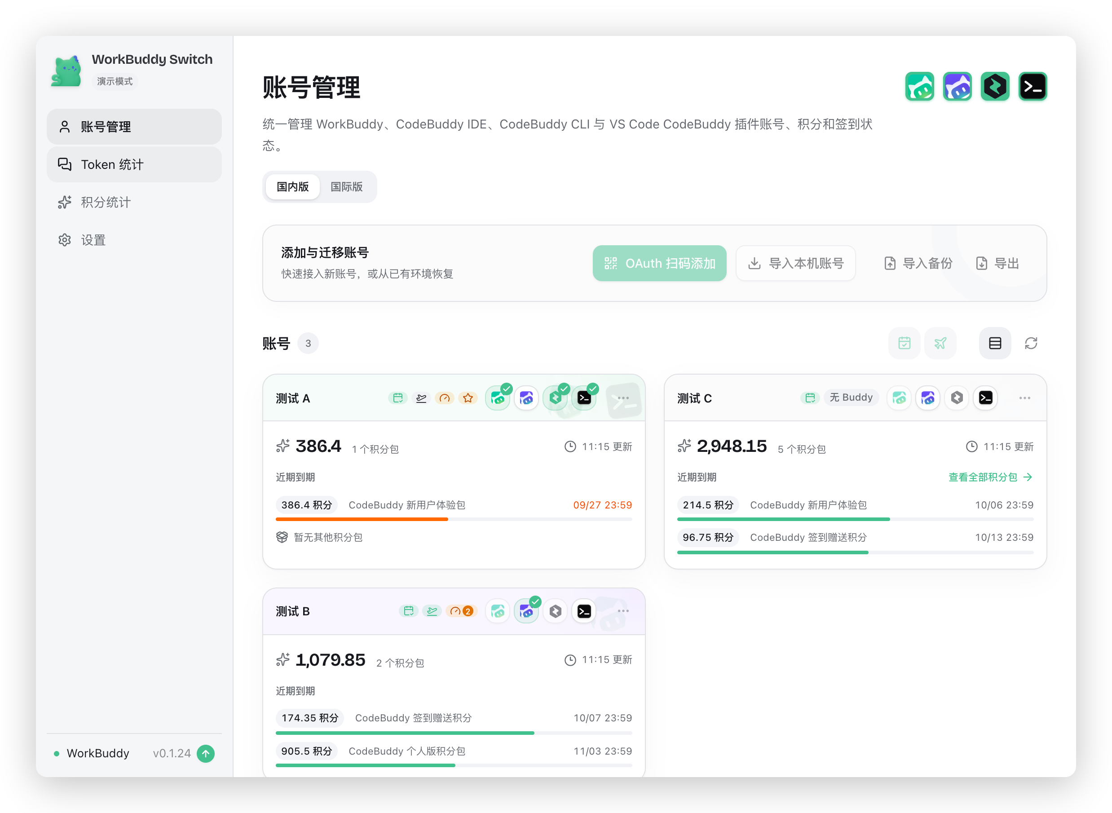Refresh all accounts with the circular arrows icon
The image size is (1112, 813).
coord(1031,343)
